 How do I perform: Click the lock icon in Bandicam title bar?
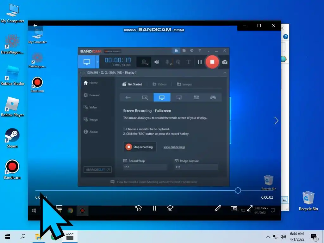click(x=176, y=50)
